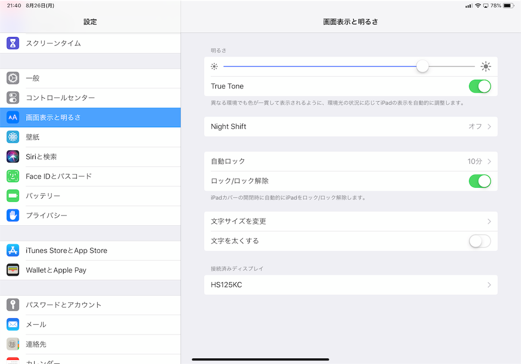Open 壁紙 settings
The width and height of the screenshot is (521, 364).
pyautogui.click(x=91, y=137)
